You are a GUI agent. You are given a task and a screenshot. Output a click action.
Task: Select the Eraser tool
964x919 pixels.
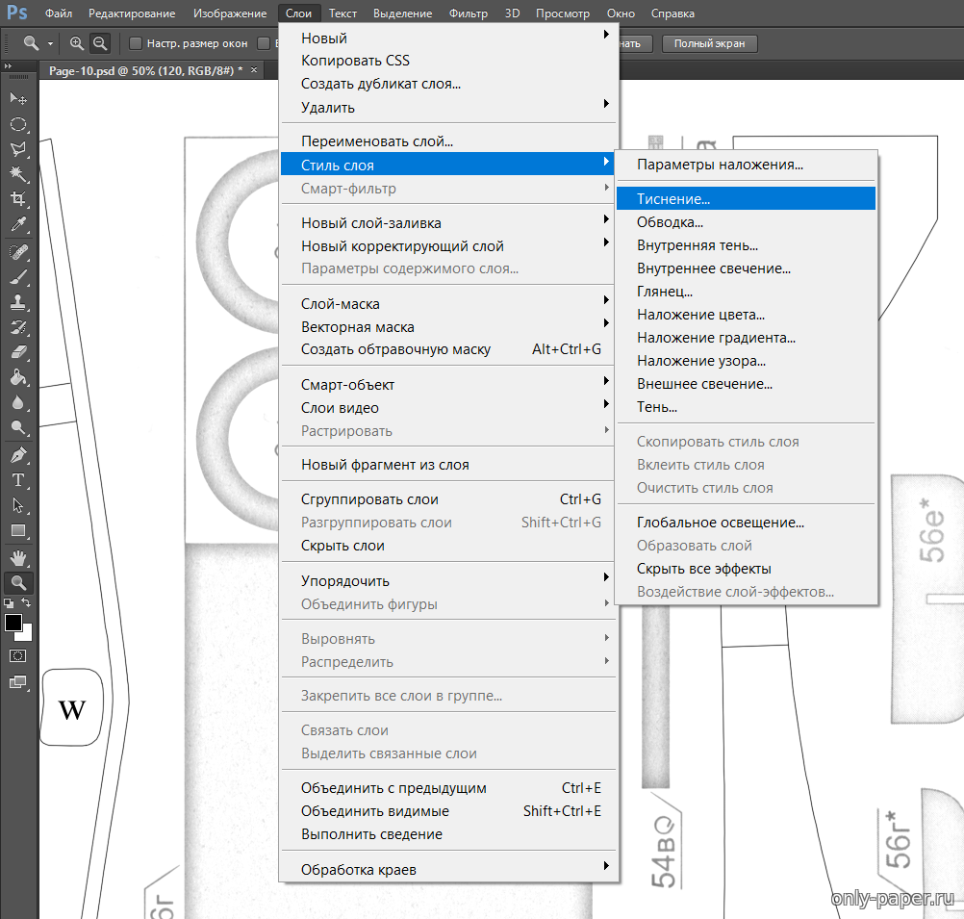pos(17,352)
